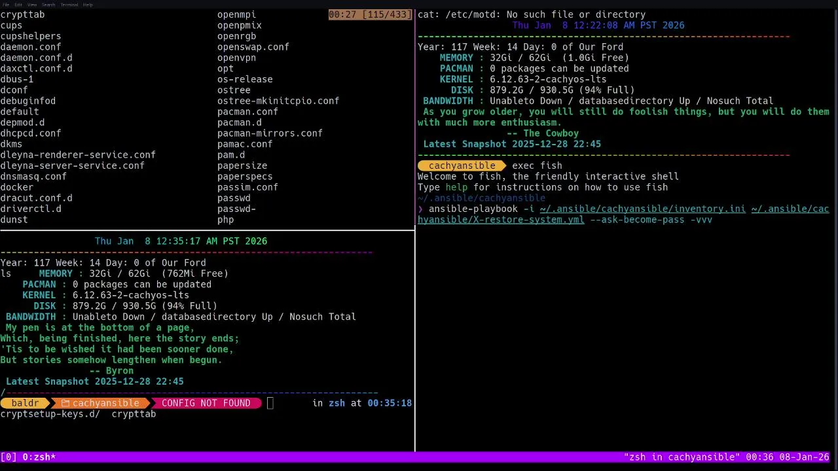Click the openpmix entry

pos(240,25)
